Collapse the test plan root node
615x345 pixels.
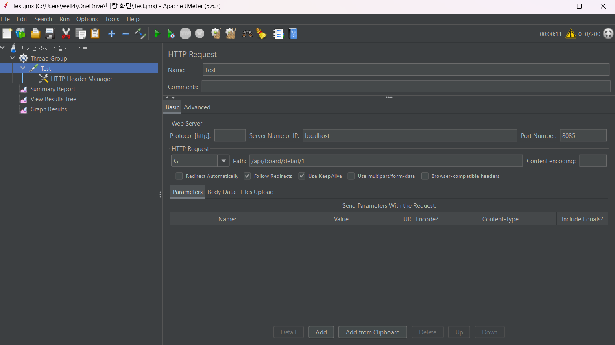coord(2,48)
